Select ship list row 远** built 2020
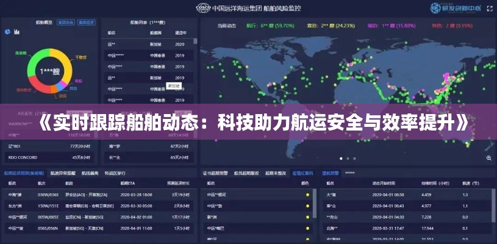The width and height of the screenshot is (497, 244). tap(148, 45)
